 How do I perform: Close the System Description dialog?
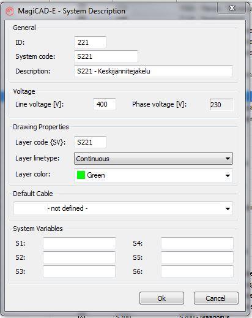pos(232,9)
